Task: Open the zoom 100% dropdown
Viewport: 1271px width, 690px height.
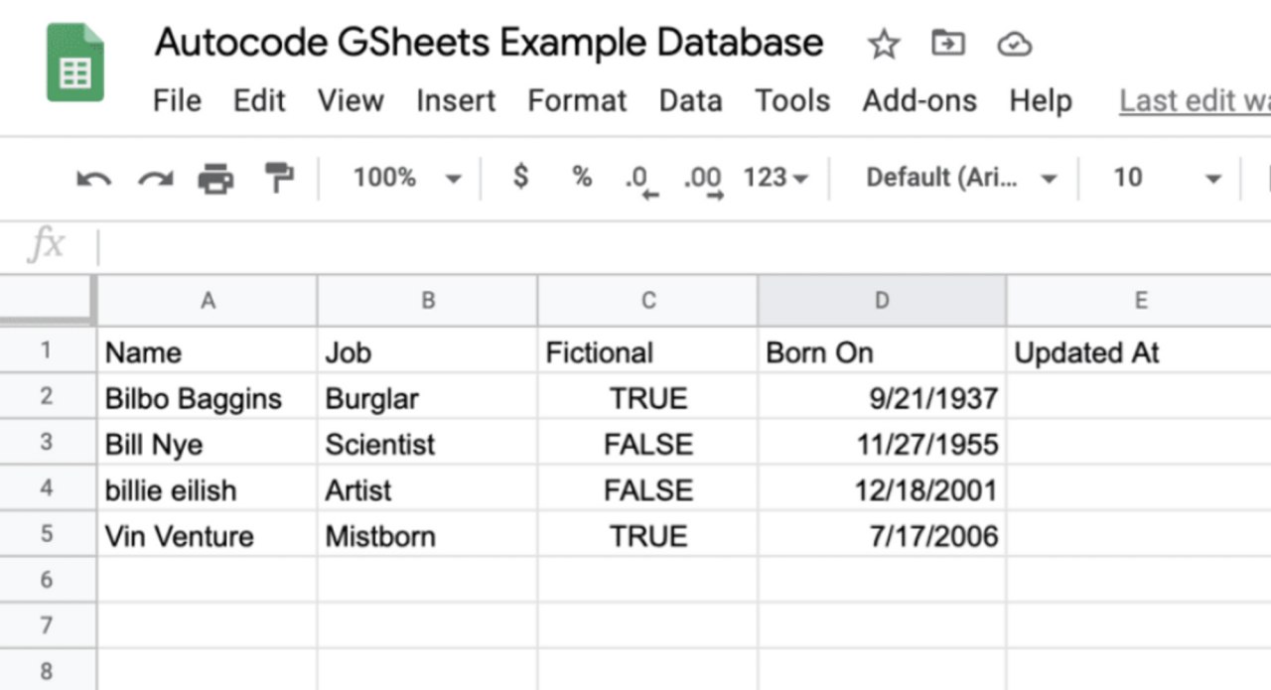Action: (x=407, y=178)
